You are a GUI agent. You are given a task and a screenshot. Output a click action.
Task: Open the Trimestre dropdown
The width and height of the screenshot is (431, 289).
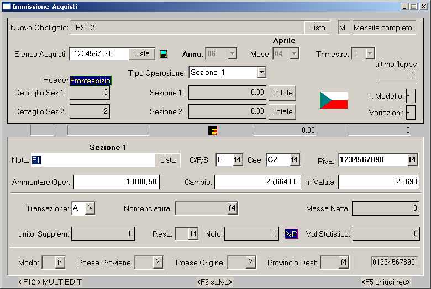point(370,53)
